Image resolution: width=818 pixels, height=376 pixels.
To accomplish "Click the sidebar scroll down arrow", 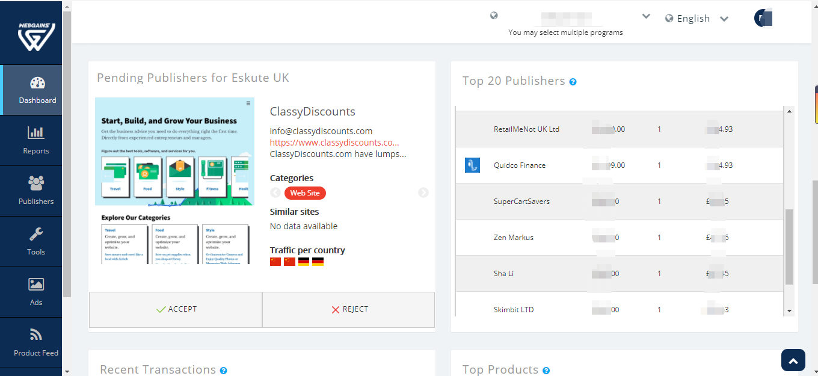I will coord(67,371).
